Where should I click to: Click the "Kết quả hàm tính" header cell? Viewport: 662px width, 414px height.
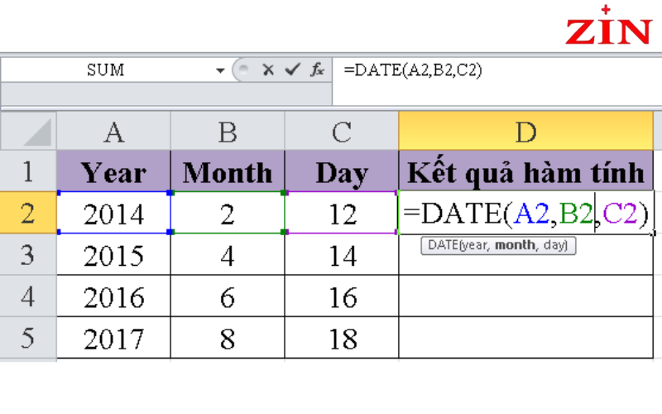coord(525,171)
